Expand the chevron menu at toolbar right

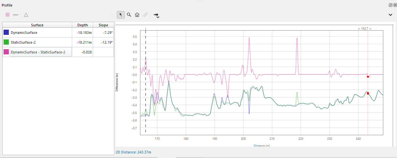pyautogui.click(x=390, y=15)
